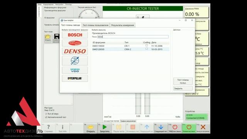Viewport: 247px width, 139px height.
Task: Click the floppy disk save results icon
Action: click(56, 38)
